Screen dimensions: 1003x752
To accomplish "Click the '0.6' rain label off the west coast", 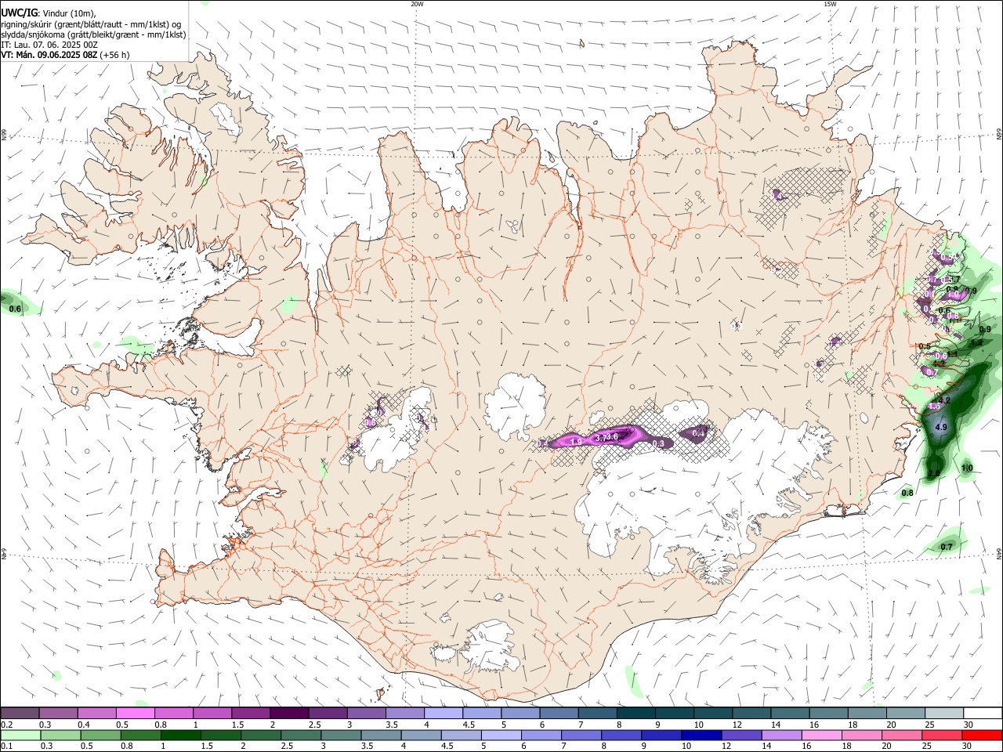I will tap(15, 309).
